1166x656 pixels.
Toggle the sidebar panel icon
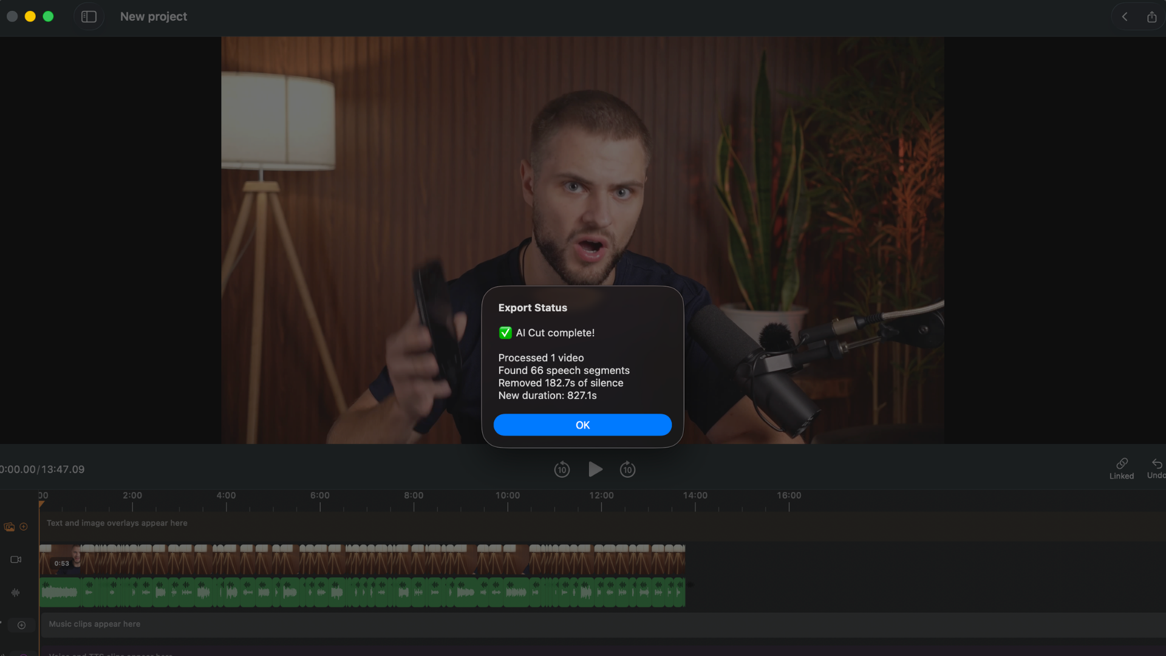89,16
